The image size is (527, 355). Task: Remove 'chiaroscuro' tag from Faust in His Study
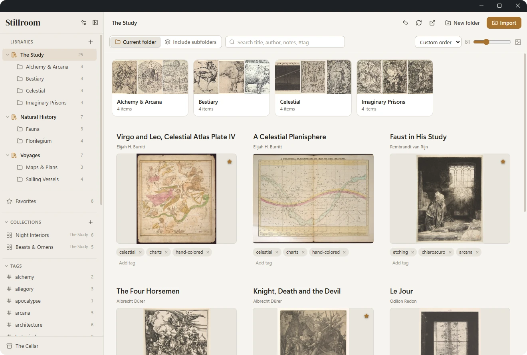[450, 252]
